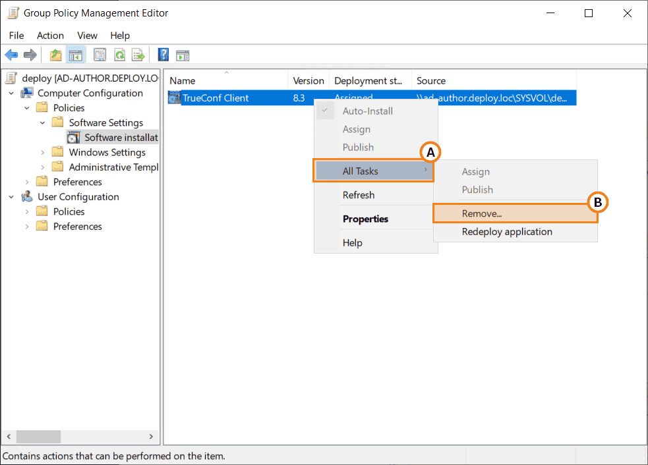Click the tree scrollbar right arrow
648x465 pixels.
(151, 436)
